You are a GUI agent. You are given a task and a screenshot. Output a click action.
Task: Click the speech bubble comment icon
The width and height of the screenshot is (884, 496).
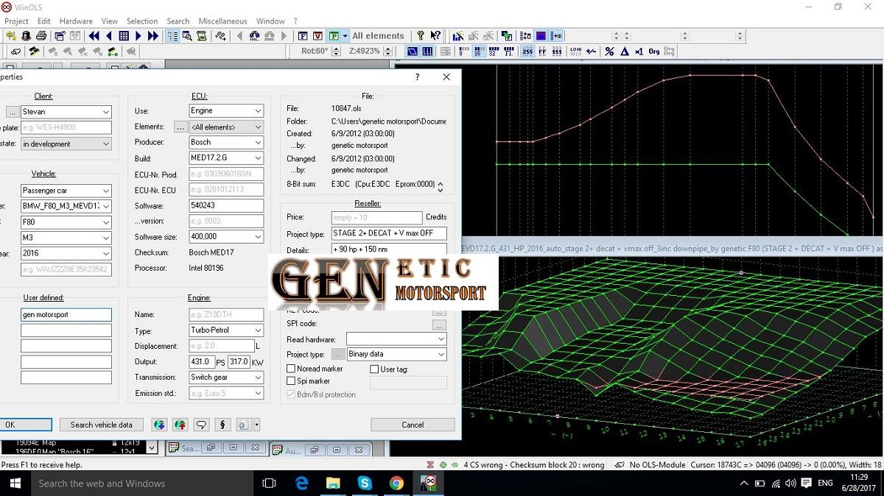(x=201, y=425)
